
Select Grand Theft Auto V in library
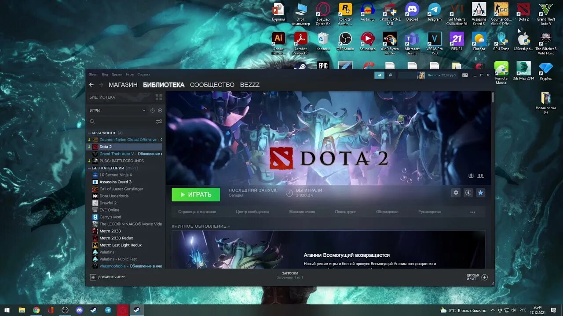pos(125,154)
